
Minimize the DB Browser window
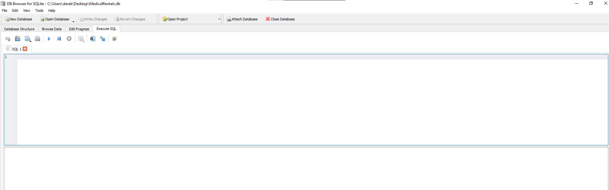click(577, 4)
